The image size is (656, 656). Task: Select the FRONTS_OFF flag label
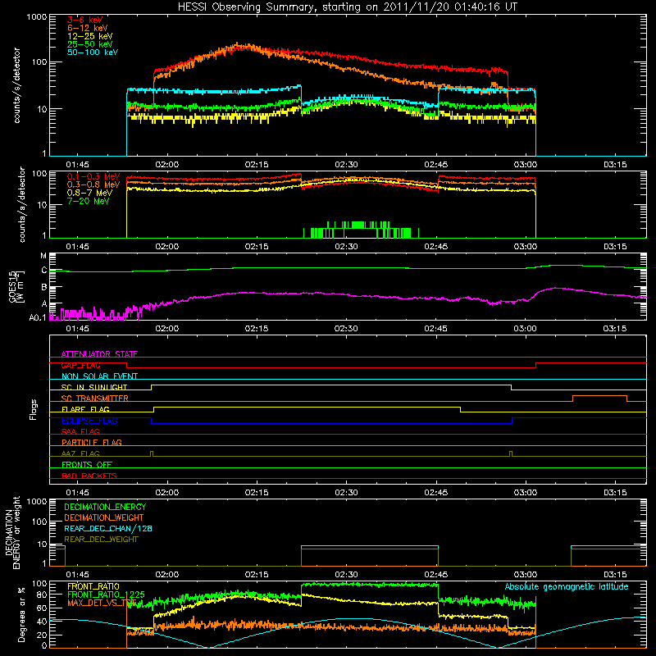pos(87,465)
